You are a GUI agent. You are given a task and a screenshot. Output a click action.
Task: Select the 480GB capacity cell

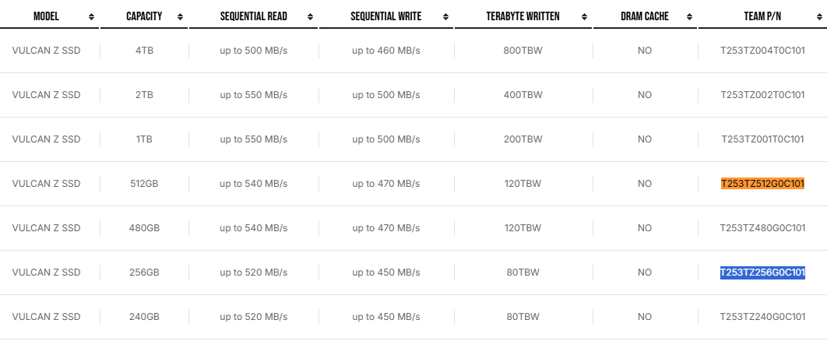click(145, 228)
